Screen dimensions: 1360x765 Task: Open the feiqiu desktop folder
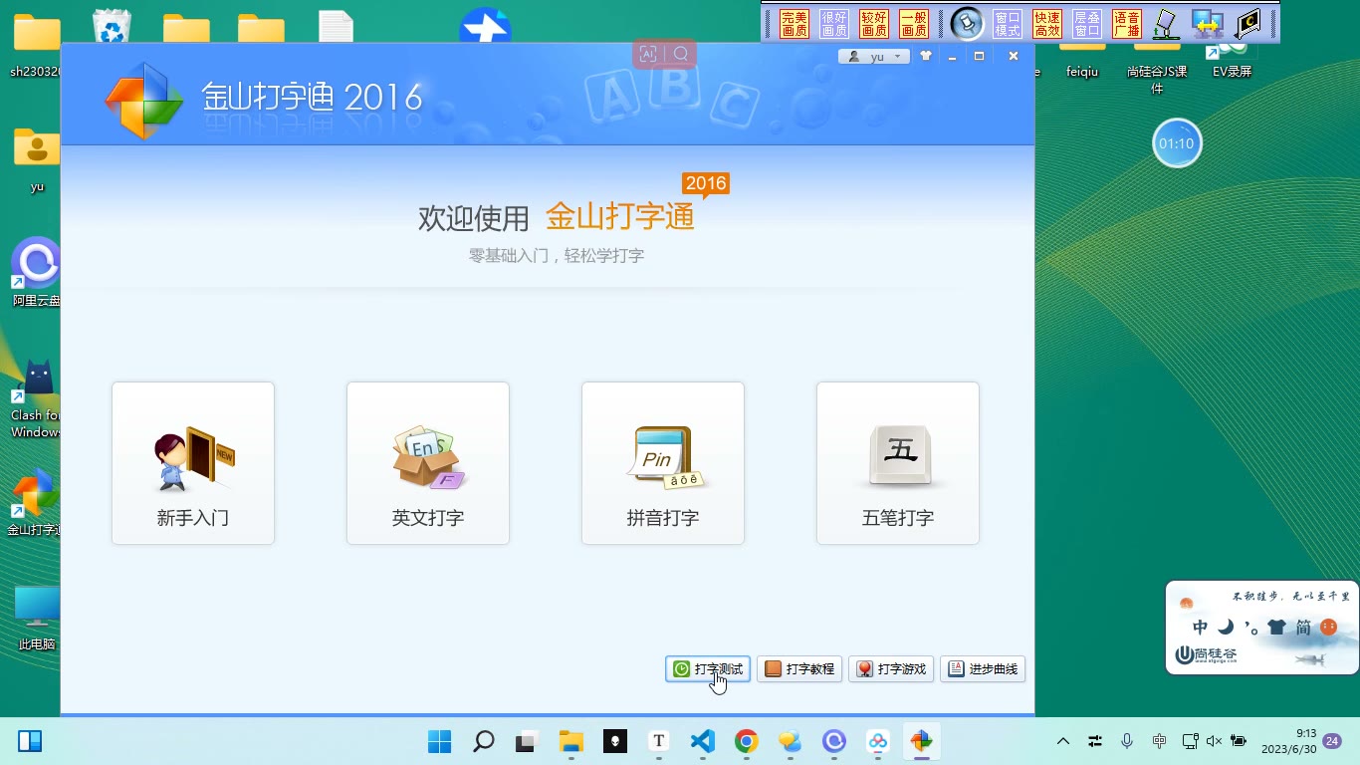[x=1082, y=60]
